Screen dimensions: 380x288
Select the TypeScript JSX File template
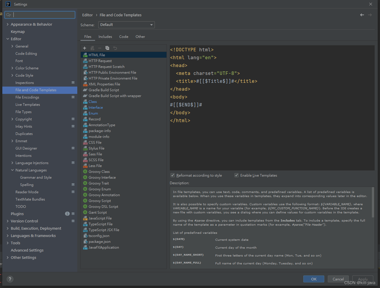click(x=104, y=230)
